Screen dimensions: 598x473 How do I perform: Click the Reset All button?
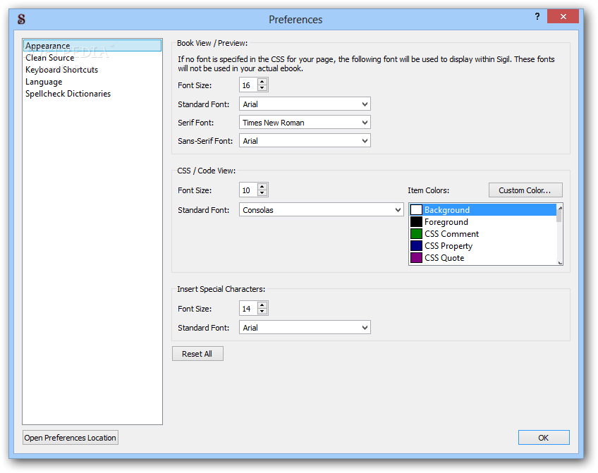click(x=197, y=354)
